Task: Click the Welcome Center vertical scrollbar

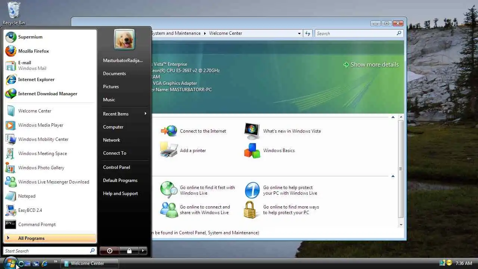Action: click(401, 169)
